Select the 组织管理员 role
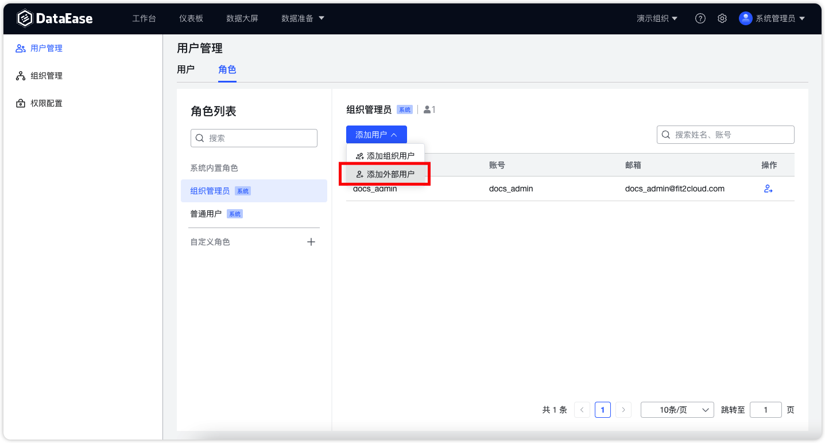The image size is (825, 443). (254, 191)
